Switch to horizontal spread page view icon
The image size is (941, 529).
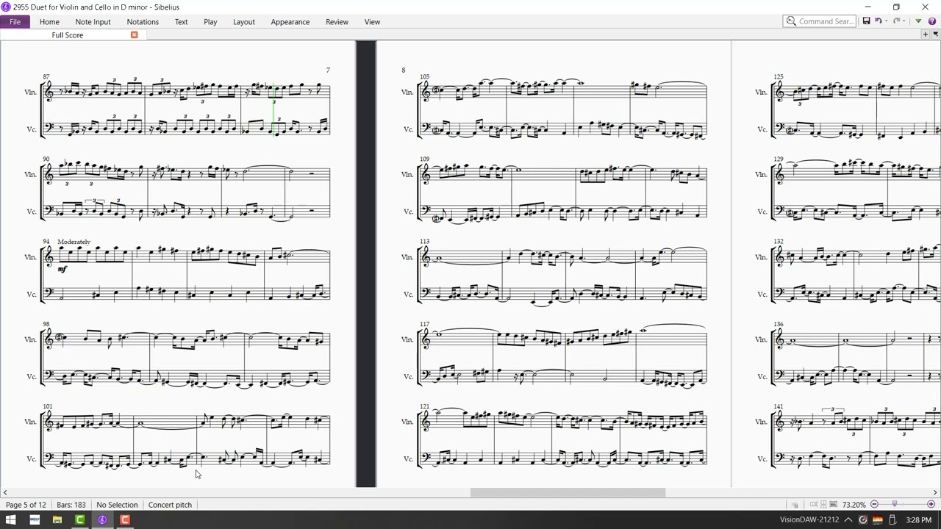pos(814,505)
